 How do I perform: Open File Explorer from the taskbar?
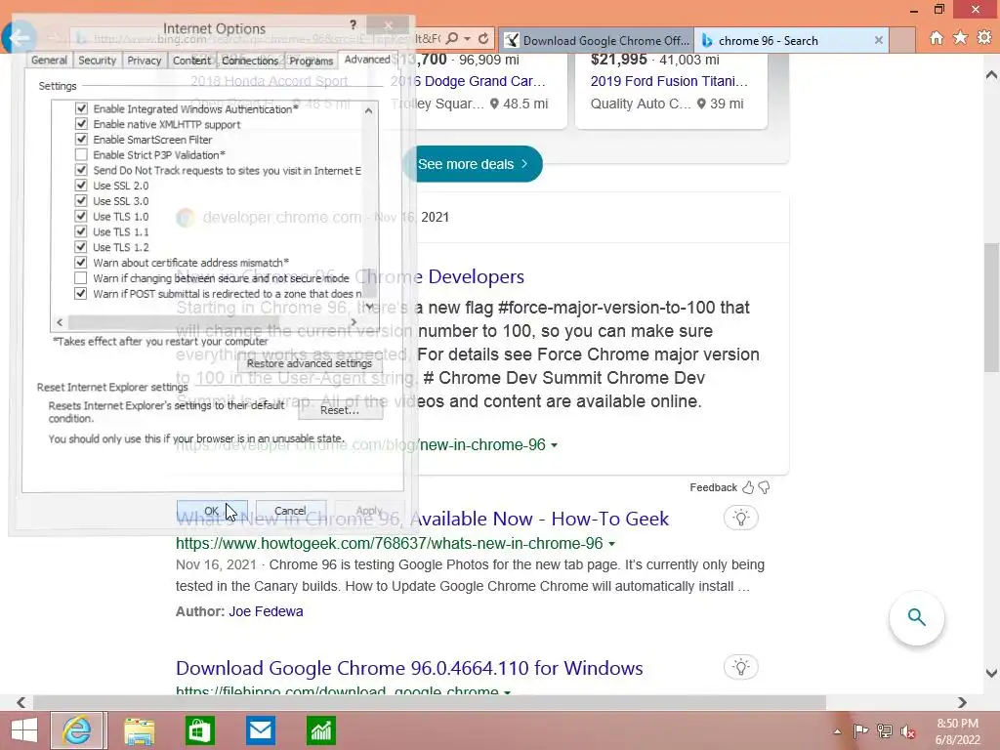tap(139, 730)
